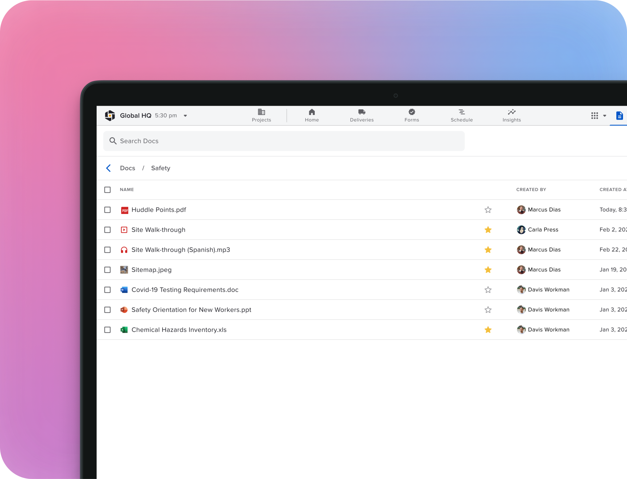Click the Global HQ logo icon
This screenshot has width=627, height=479.
[110, 115]
